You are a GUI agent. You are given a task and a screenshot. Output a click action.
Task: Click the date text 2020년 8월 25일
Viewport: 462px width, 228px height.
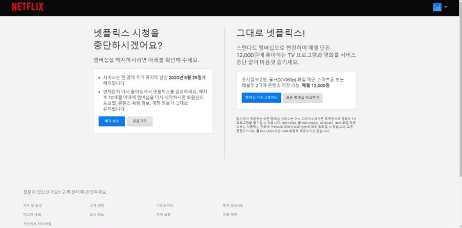[184, 78]
